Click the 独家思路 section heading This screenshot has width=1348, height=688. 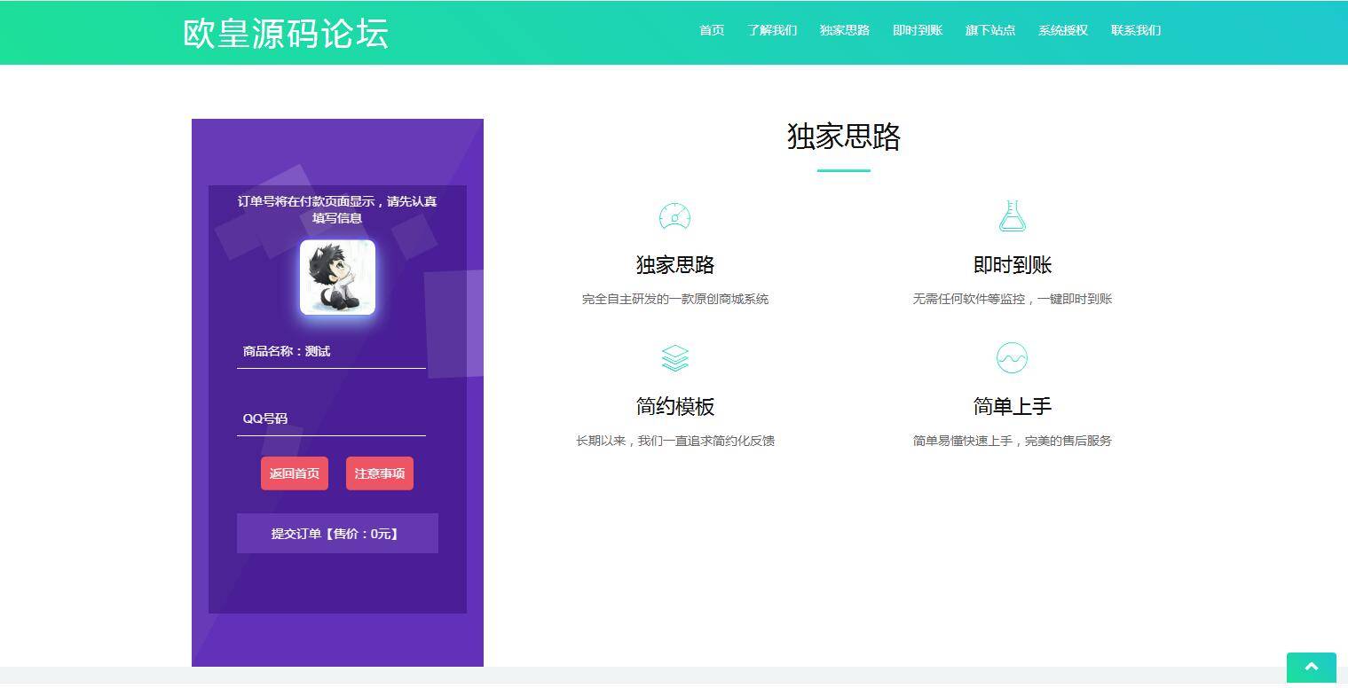click(843, 137)
